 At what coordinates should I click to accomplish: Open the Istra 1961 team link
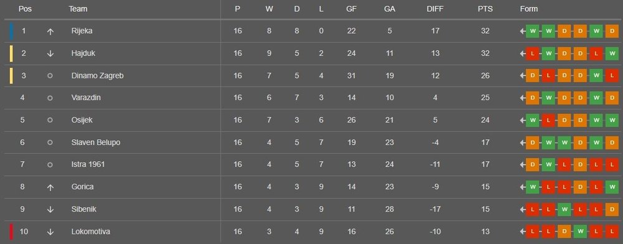pyautogui.click(x=88, y=164)
